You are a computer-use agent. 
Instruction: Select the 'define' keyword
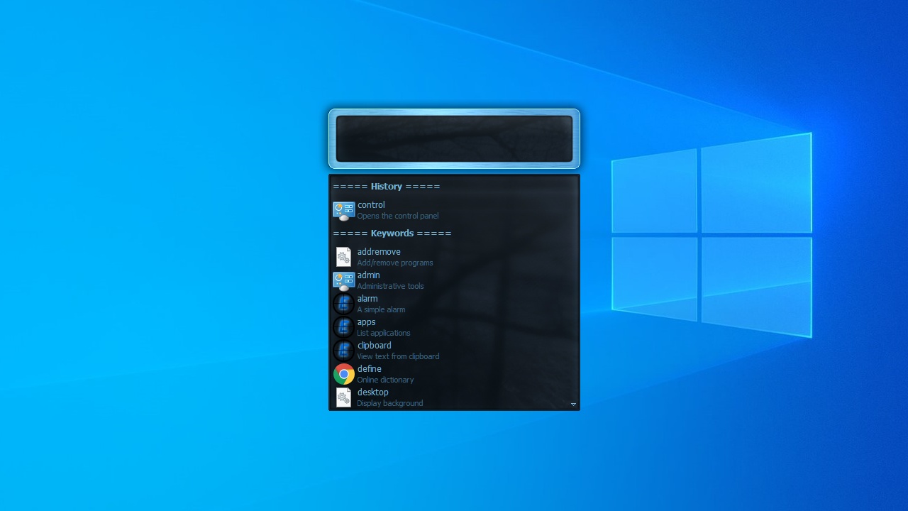(x=370, y=369)
